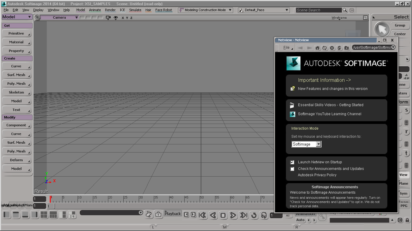The height and width of the screenshot is (231, 412).
Task: Open the Wireframe display mode menu
Action: [x=339, y=18]
